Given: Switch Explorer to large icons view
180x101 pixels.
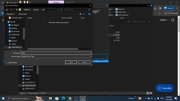Looking at the screenshot, I should pos(151,93).
